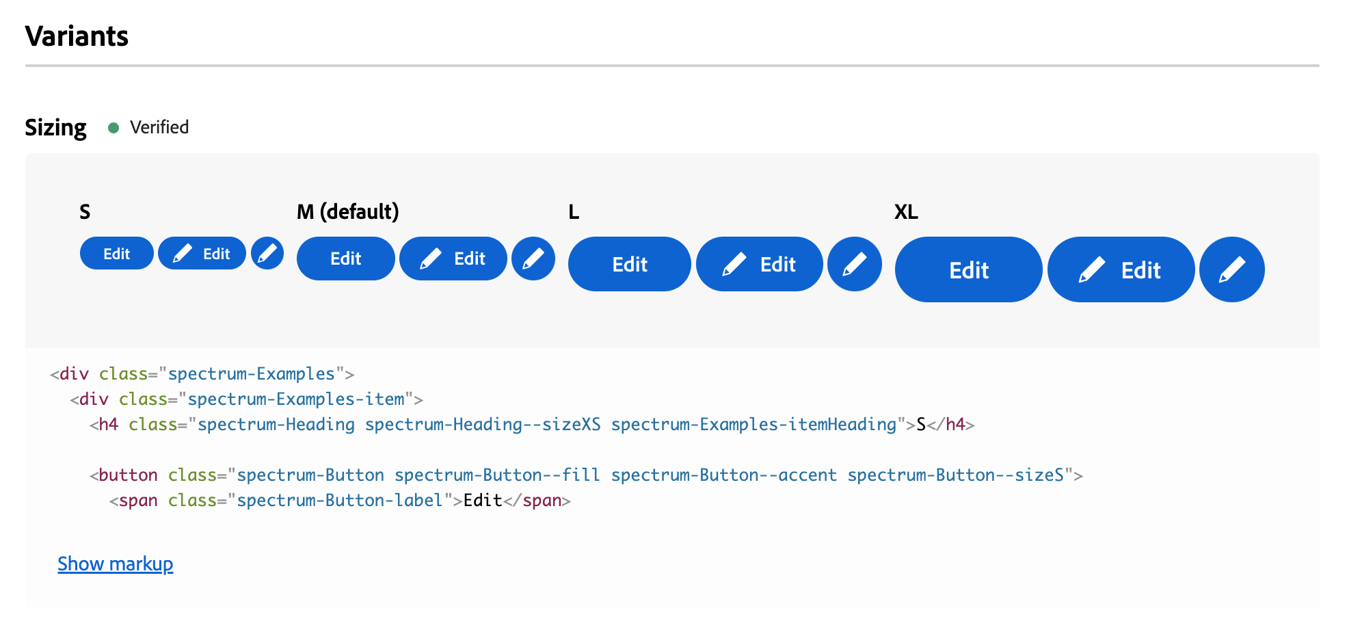Click the medium default text-only Edit button
This screenshot has width=1347, height=621.
346,259
